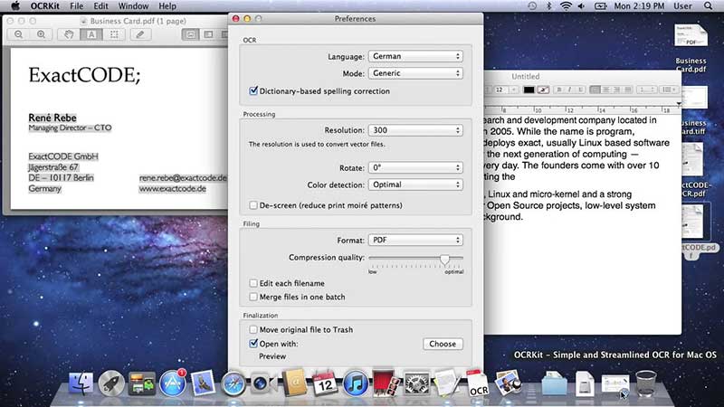Click the black text color swatch
The image size is (724, 407).
tap(529, 90)
